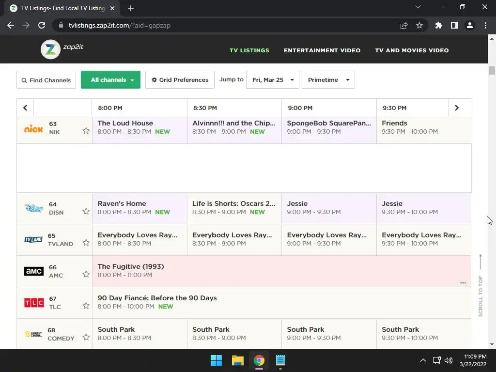
Task: Go to next time slot arrow
Action: 456,108
